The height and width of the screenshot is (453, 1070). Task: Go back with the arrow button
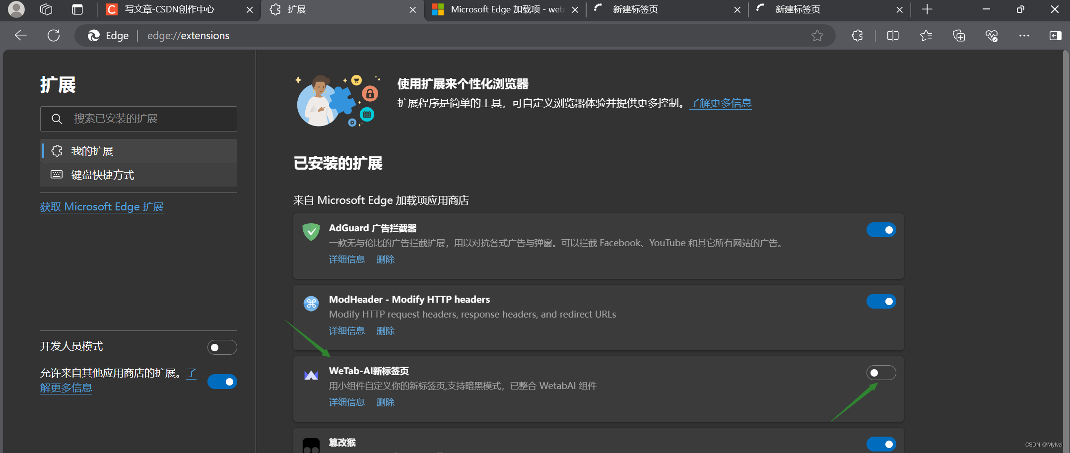click(21, 35)
